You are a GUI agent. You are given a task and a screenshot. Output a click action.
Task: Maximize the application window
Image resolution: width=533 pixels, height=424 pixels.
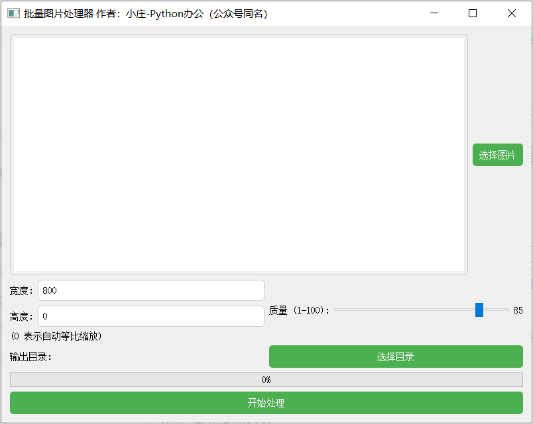coord(473,13)
